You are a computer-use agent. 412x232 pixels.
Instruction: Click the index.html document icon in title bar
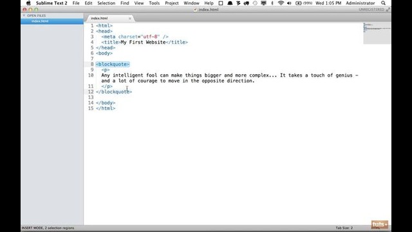coord(195,10)
